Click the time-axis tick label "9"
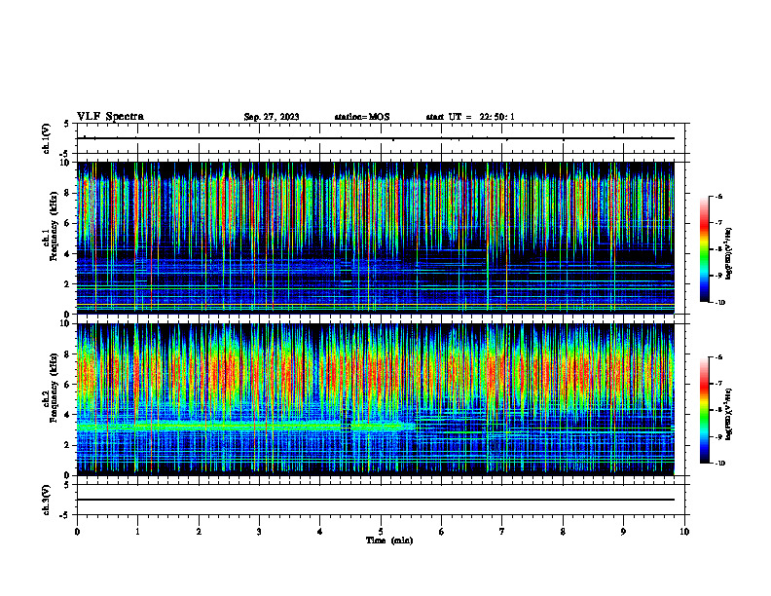Viewport: 771px width, 596px height. click(623, 532)
